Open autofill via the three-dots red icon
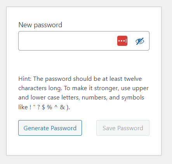Screen dimensions: 172x164 click(122, 41)
